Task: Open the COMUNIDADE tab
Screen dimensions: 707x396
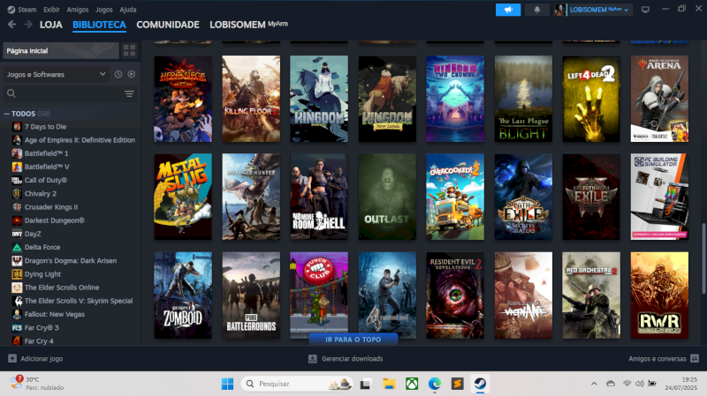Action: click(167, 25)
